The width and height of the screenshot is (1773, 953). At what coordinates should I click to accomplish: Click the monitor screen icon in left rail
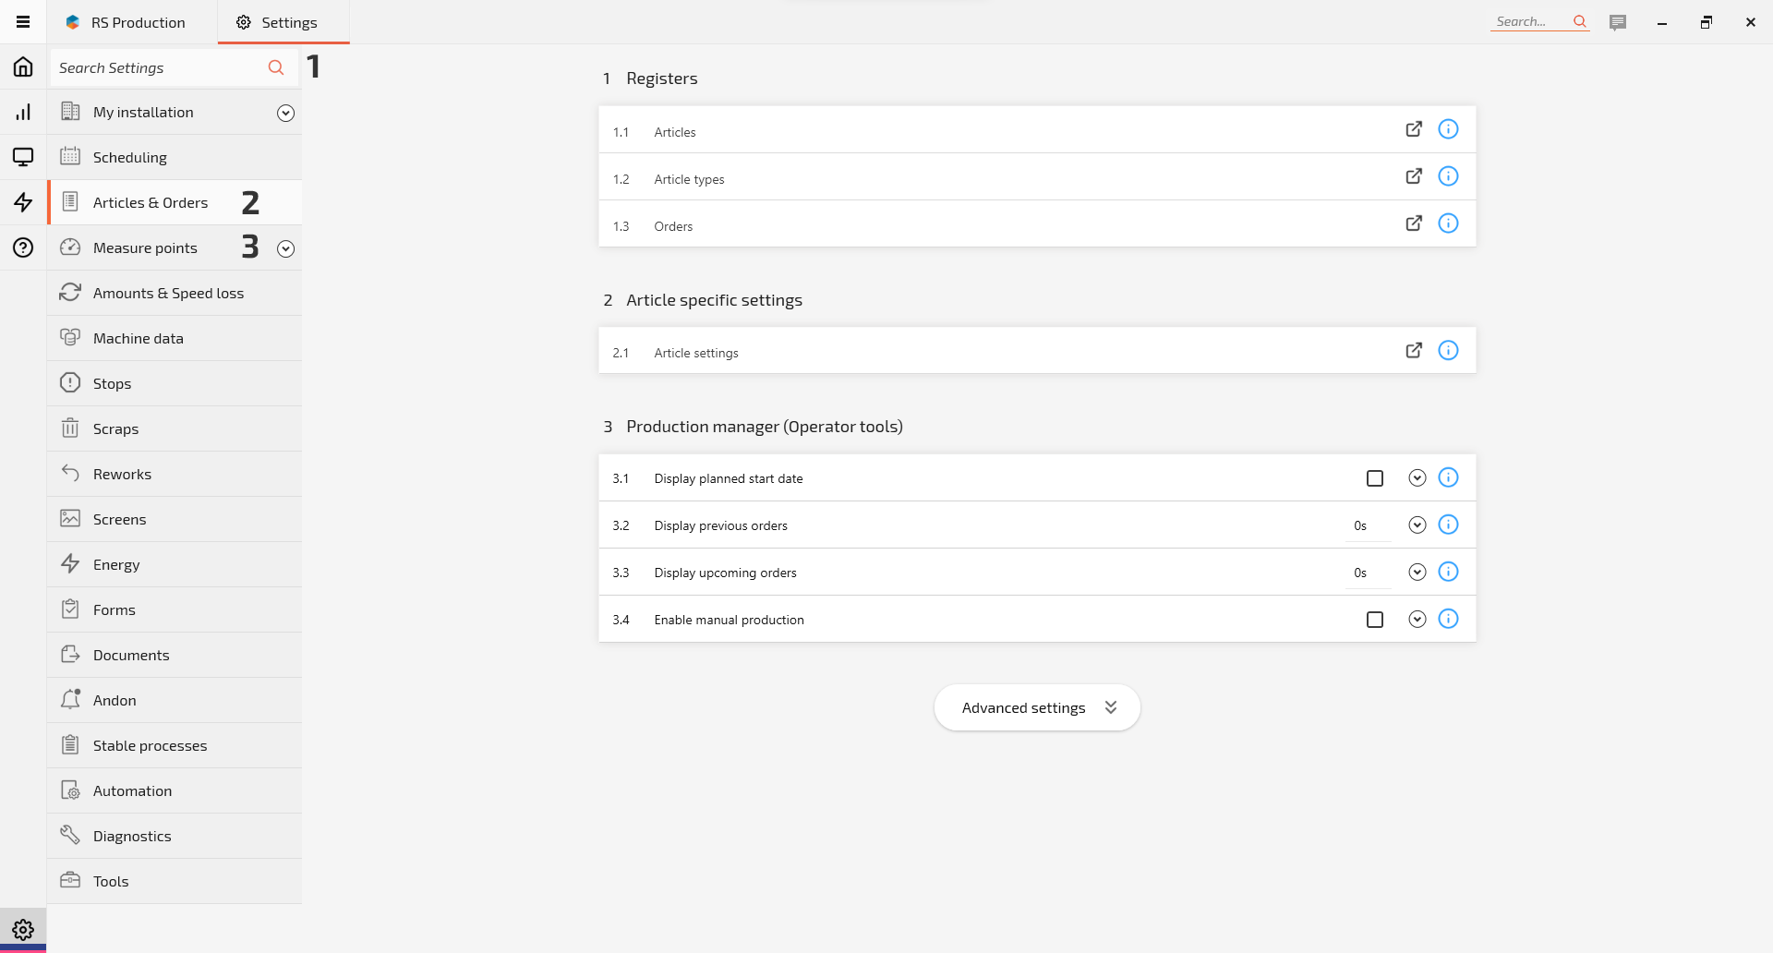click(x=23, y=157)
